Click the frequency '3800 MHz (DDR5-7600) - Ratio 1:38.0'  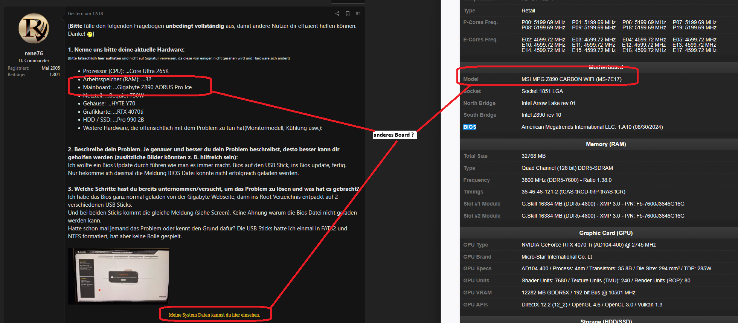[x=566, y=180]
